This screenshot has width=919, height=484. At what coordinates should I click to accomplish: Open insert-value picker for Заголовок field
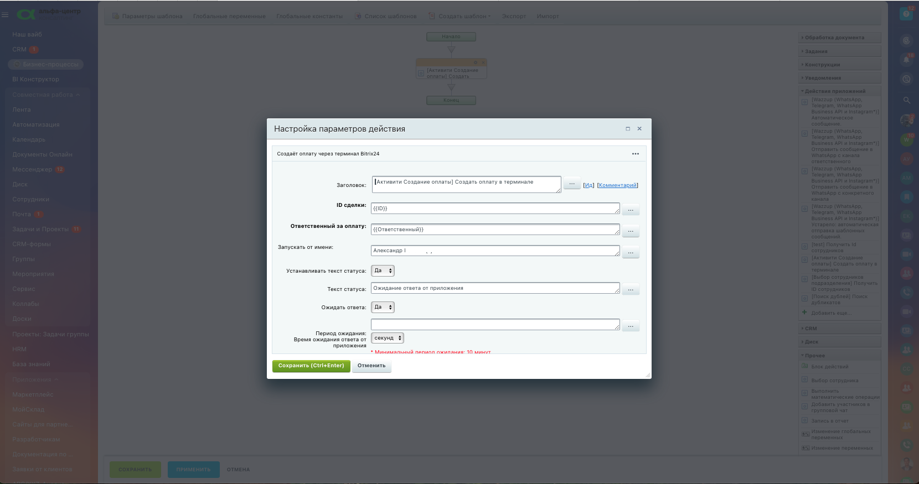pos(572,183)
